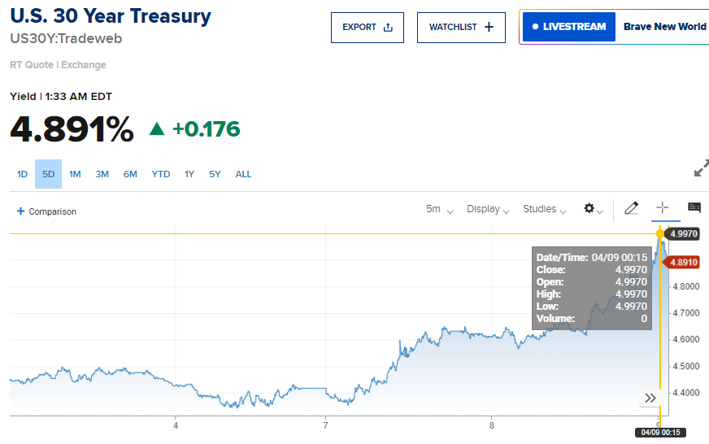The height and width of the screenshot is (444, 709).
Task: Open the 5m interval dropdown
Action: pyautogui.click(x=439, y=209)
